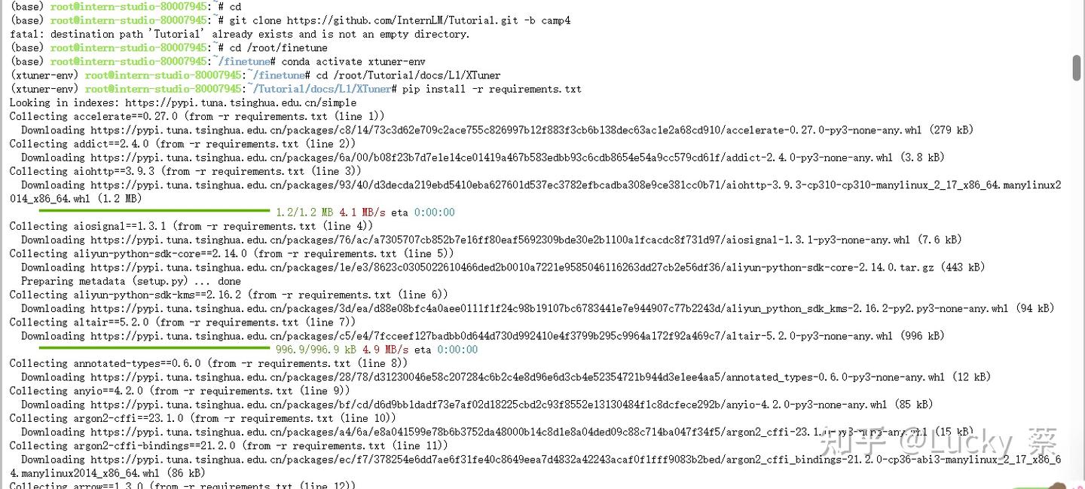Image resolution: width=1085 pixels, height=489 pixels.
Task: Click the ~/Tutorial/docs/L1/XTuner prompt path
Action: tap(319, 89)
